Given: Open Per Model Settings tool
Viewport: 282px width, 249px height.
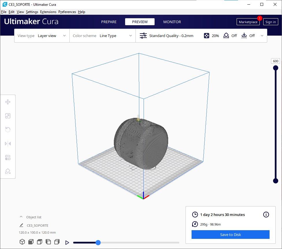Looking at the screenshot, I should pyautogui.click(x=8, y=158).
